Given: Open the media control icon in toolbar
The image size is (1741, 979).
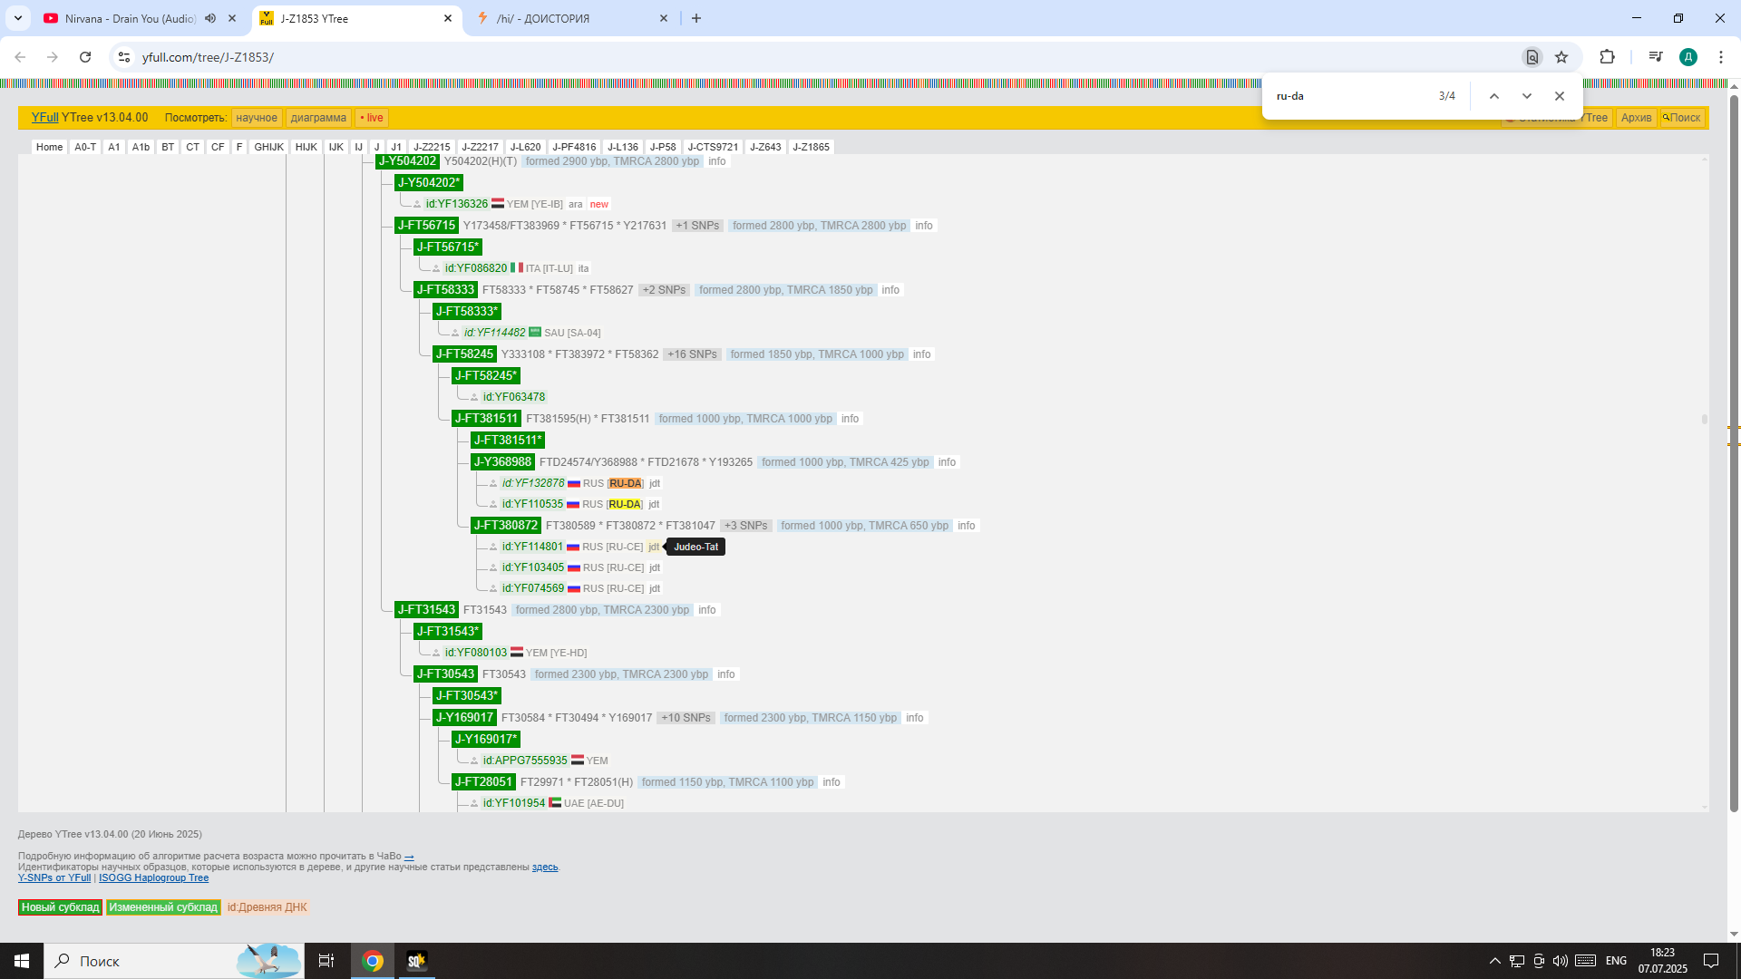Looking at the screenshot, I should click(x=1656, y=57).
